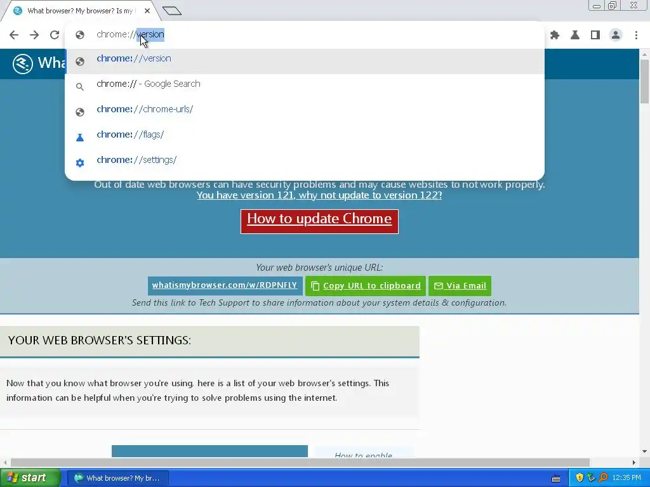Open the Windows start menu
Image resolution: width=650 pixels, height=487 pixels.
pos(30,478)
